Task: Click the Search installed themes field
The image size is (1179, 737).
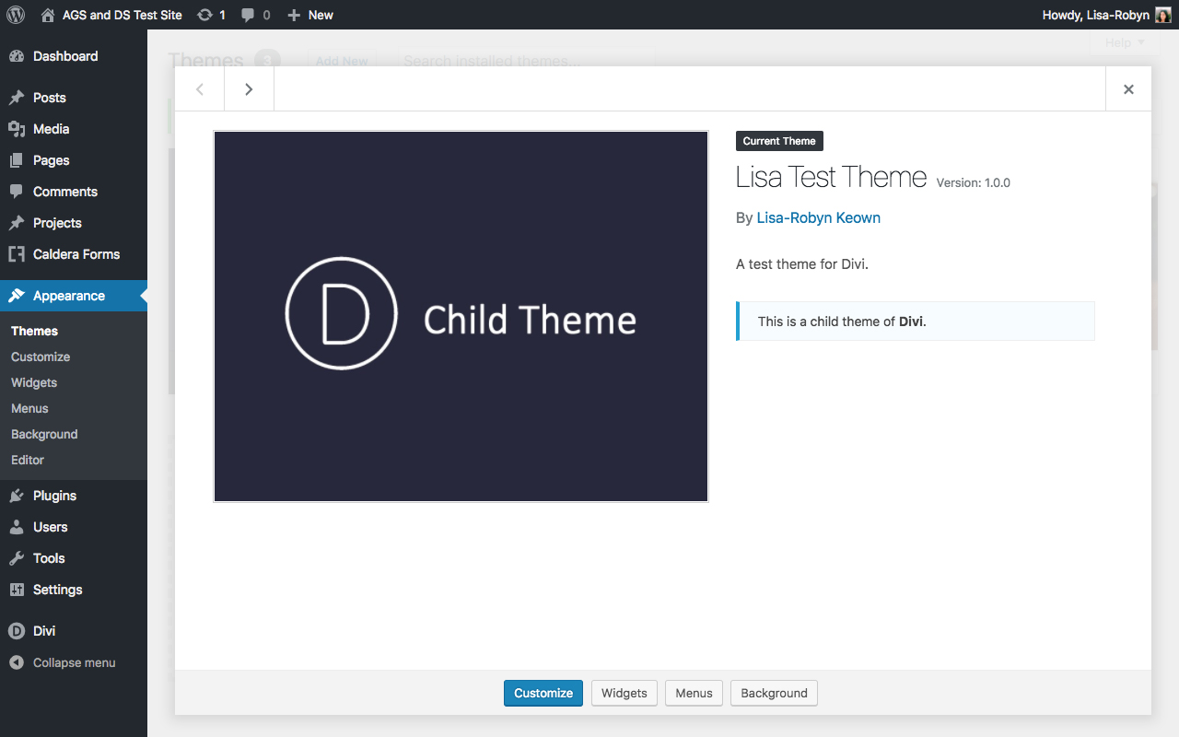Action: coord(526,61)
